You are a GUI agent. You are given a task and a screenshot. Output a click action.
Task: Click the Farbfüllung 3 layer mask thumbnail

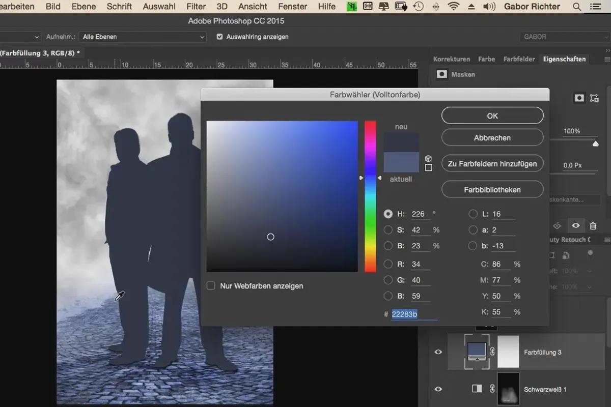[508, 352]
